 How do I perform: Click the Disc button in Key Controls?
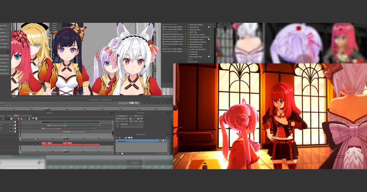tap(141, 121)
